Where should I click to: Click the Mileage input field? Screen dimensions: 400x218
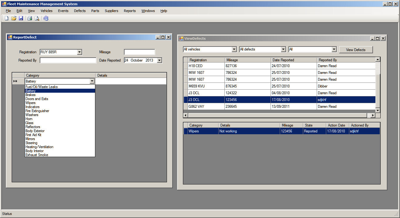click(139, 52)
